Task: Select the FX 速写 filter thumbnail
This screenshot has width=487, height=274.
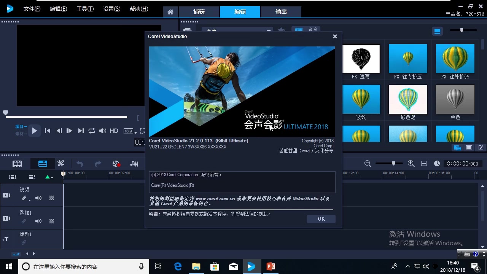Action: (361, 59)
